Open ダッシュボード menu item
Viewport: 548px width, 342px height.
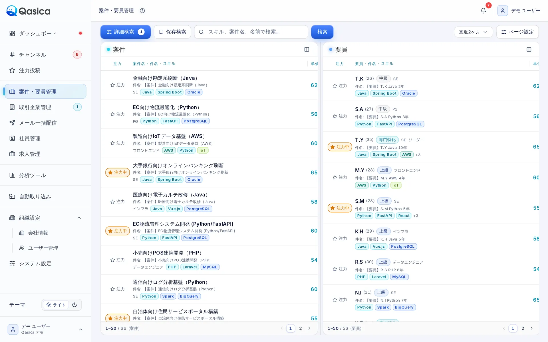(x=45, y=33)
